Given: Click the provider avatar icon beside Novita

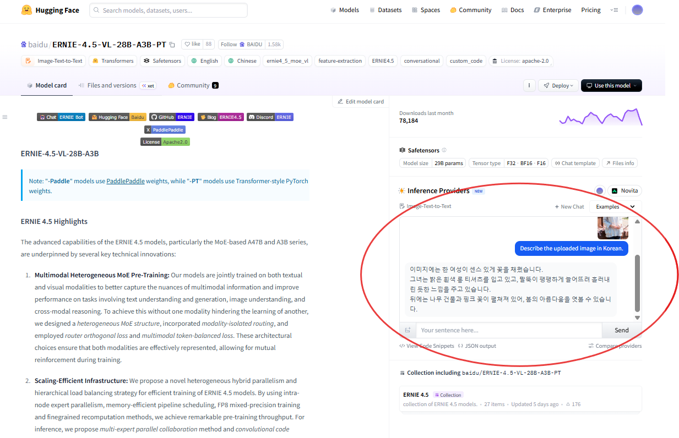Looking at the screenshot, I should pos(600,191).
